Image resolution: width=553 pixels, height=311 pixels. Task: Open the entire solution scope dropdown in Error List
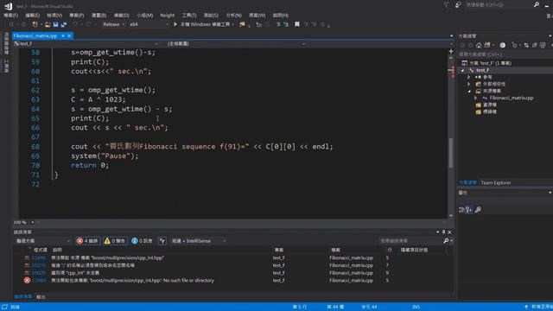pos(43,241)
